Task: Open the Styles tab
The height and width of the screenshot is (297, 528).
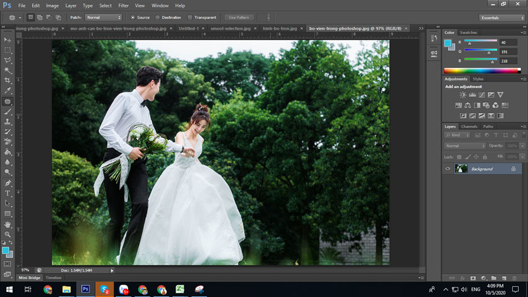Action: click(x=478, y=79)
